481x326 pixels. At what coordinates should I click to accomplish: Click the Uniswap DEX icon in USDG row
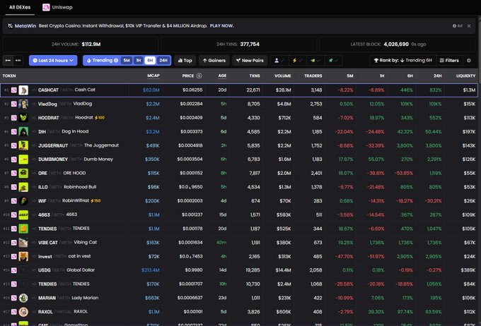point(14,270)
